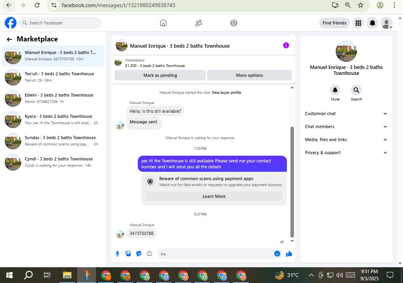The height and width of the screenshot is (283, 403).
Task: Show hidden tray icons chevron
Action: coord(311,275)
